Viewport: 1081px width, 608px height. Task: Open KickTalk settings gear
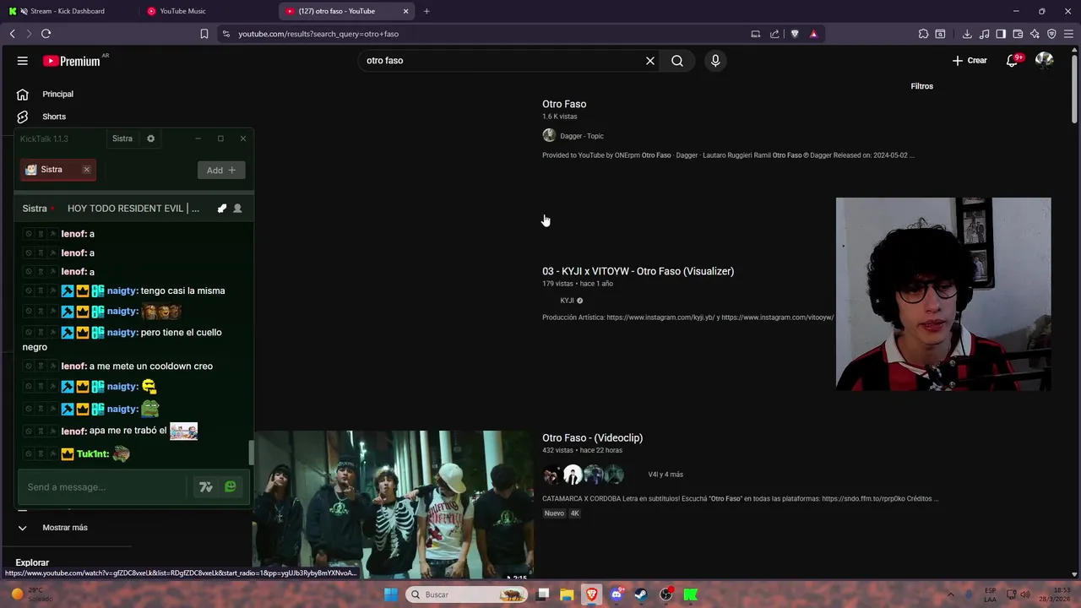point(151,138)
